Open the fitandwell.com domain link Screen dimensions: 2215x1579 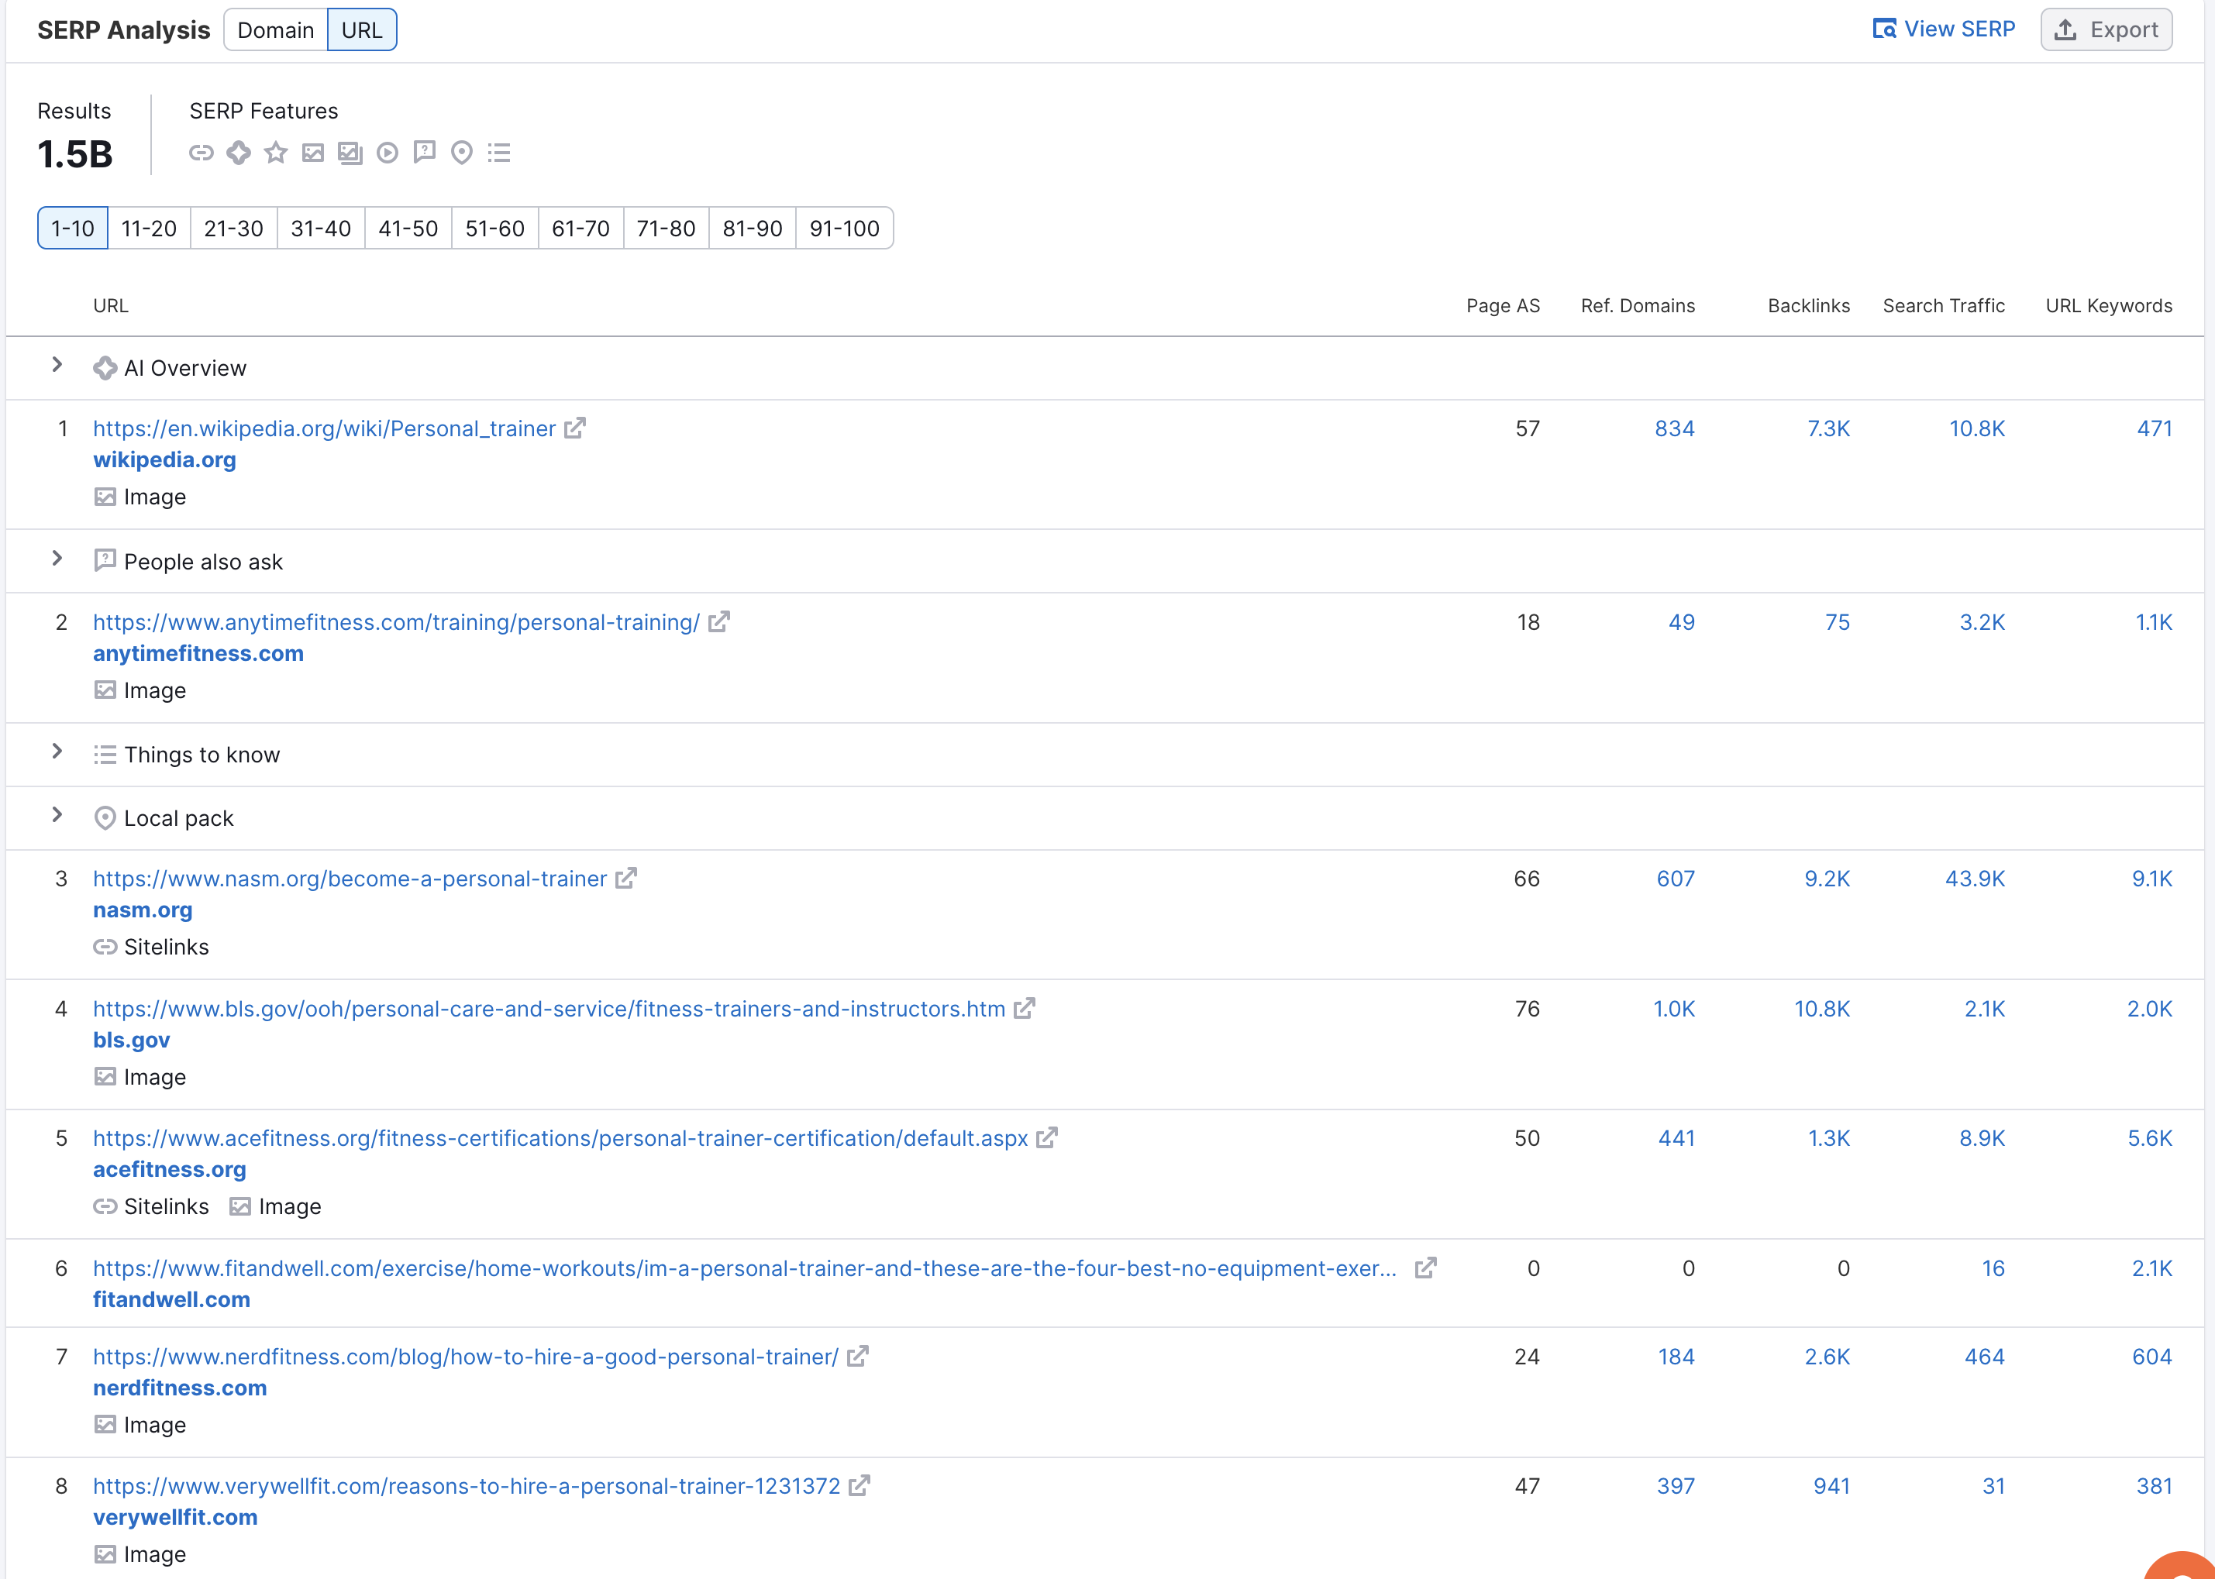(172, 1300)
